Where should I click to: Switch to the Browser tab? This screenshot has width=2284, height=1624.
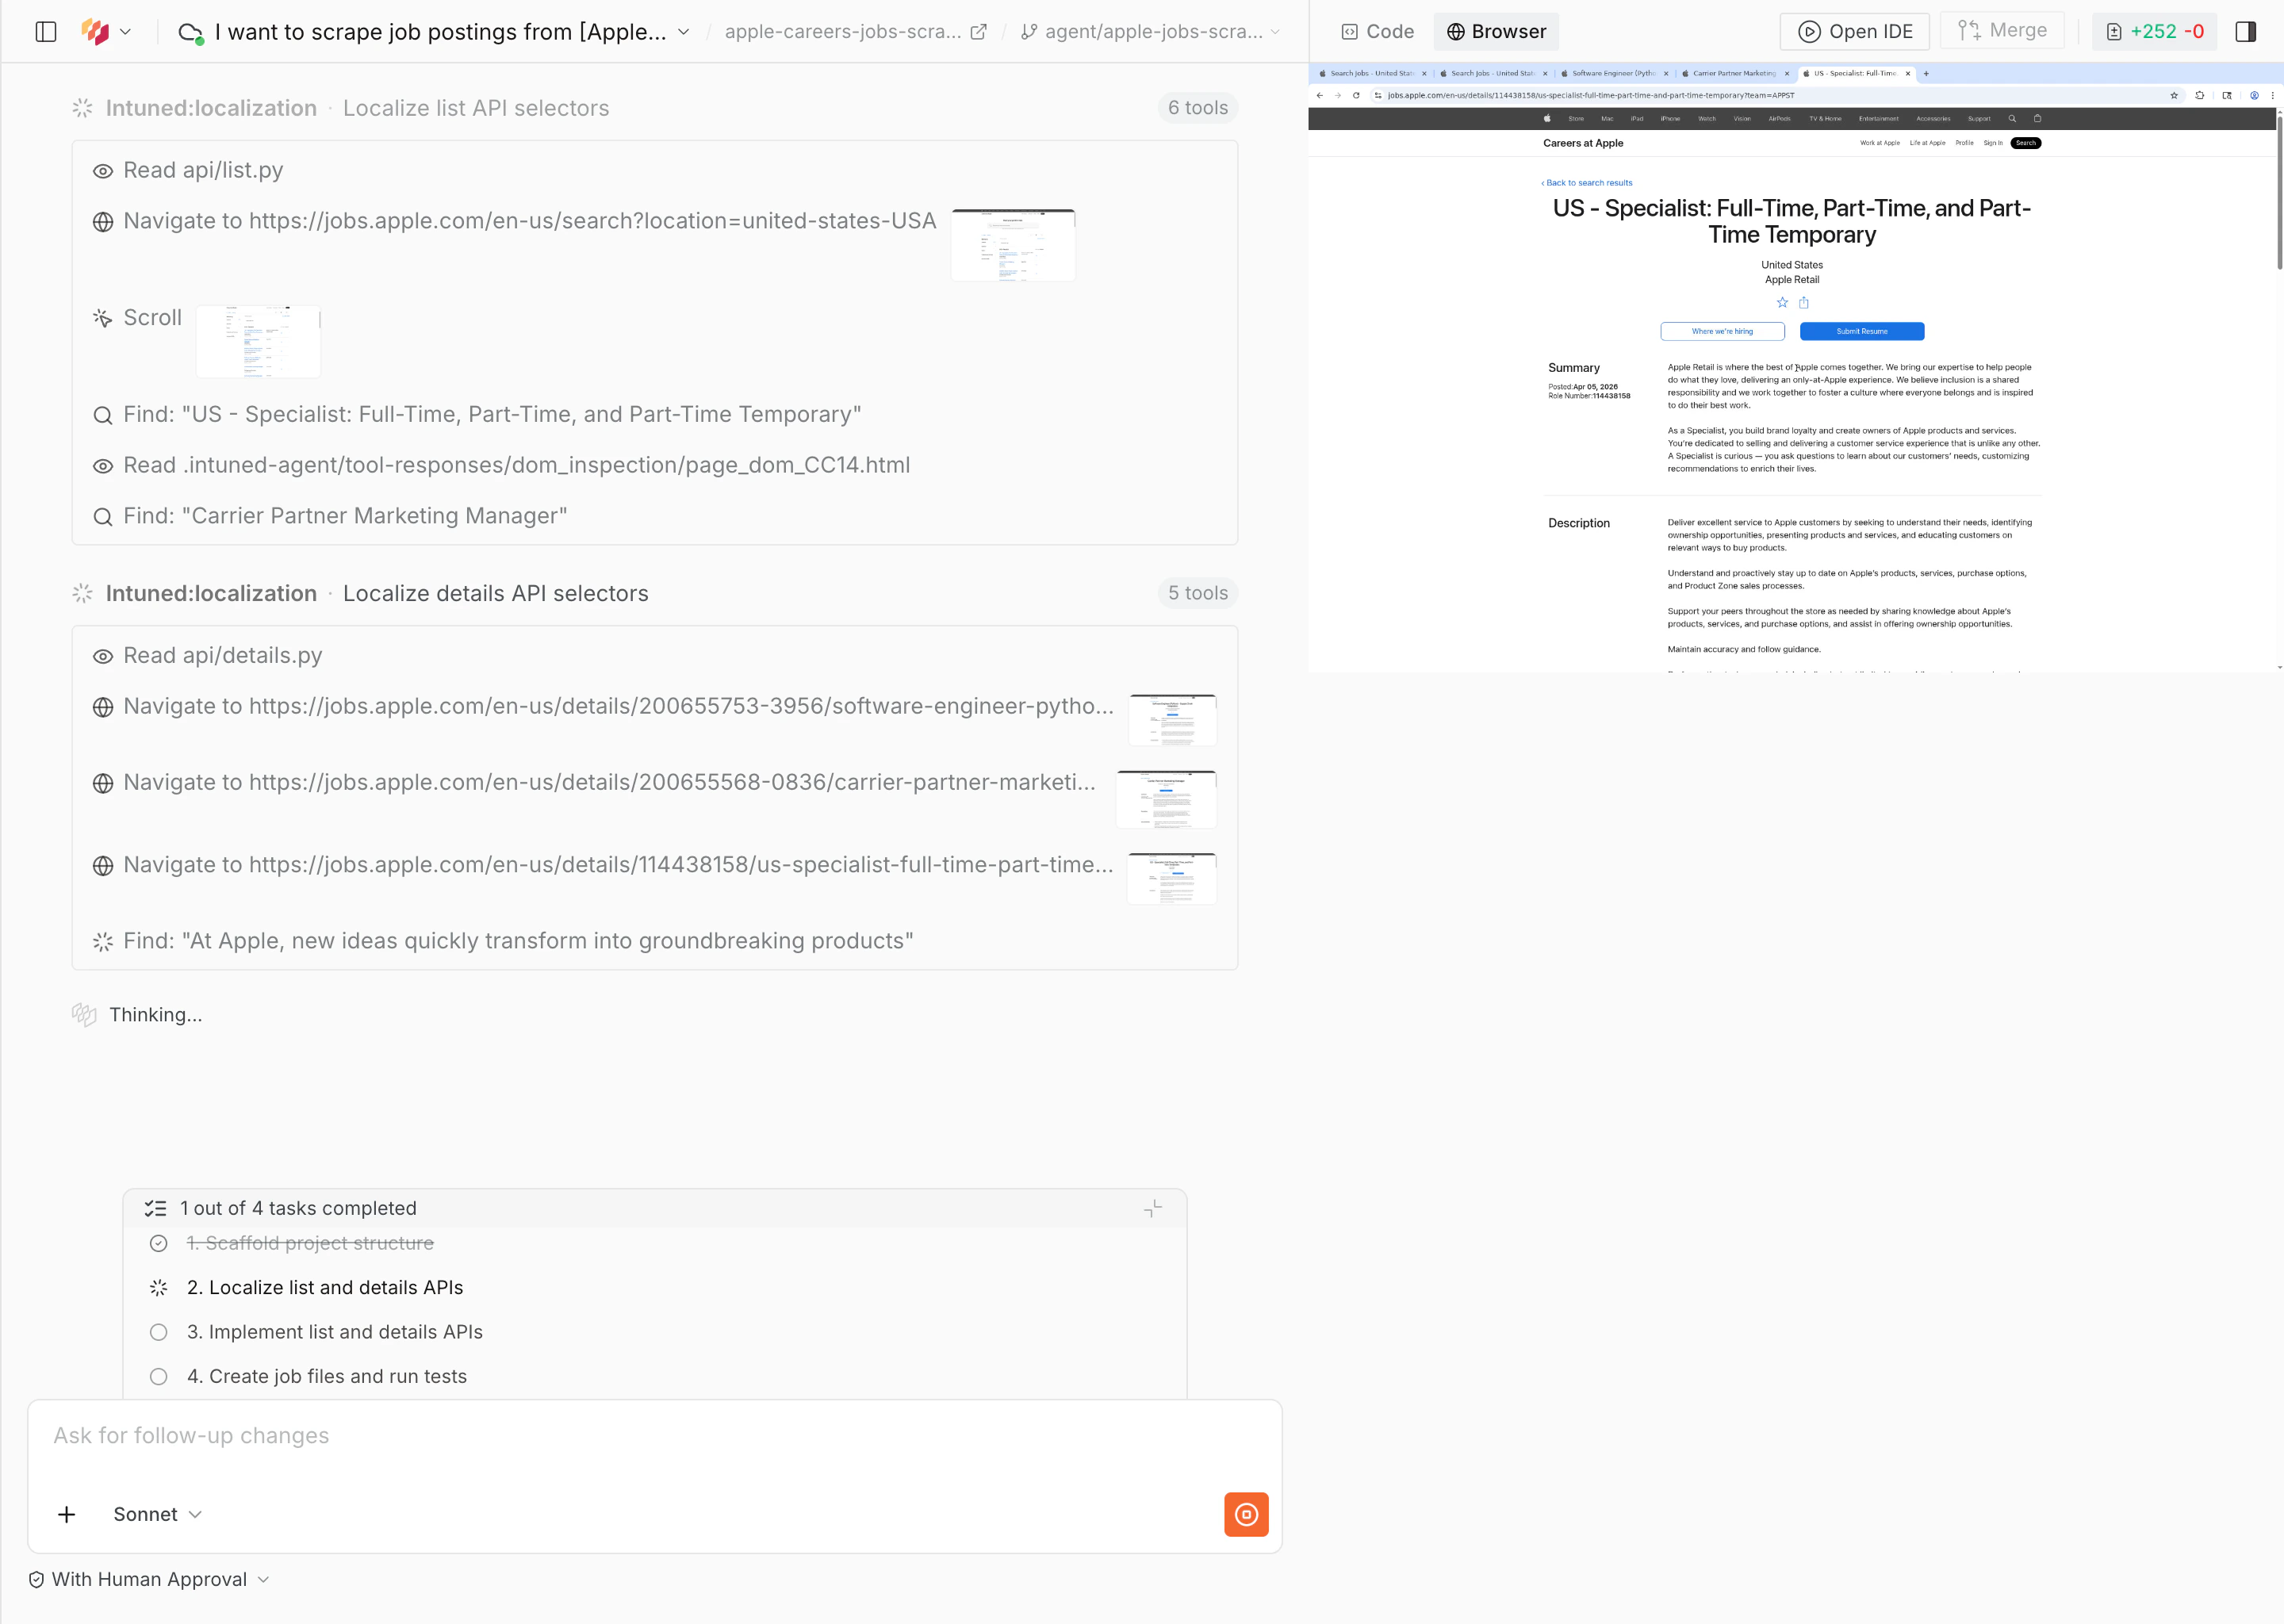click(1496, 32)
